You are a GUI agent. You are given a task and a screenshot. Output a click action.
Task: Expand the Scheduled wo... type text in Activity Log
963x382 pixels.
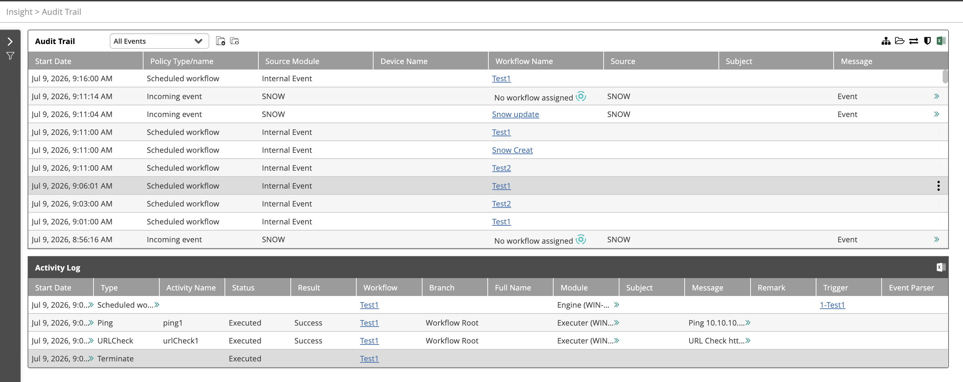pyautogui.click(x=157, y=305)
